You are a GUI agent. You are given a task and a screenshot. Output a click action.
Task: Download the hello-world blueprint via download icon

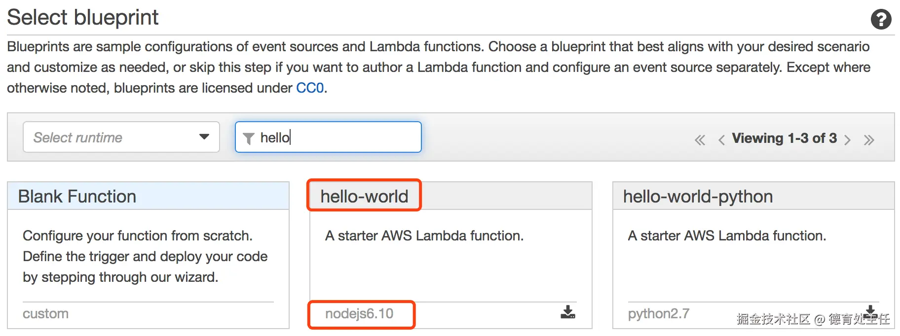coord(568,312)
